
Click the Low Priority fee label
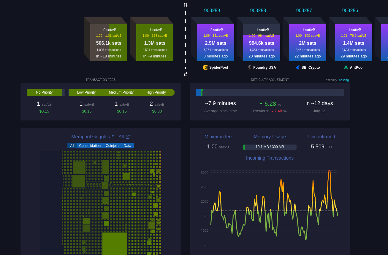coord(86,92)
